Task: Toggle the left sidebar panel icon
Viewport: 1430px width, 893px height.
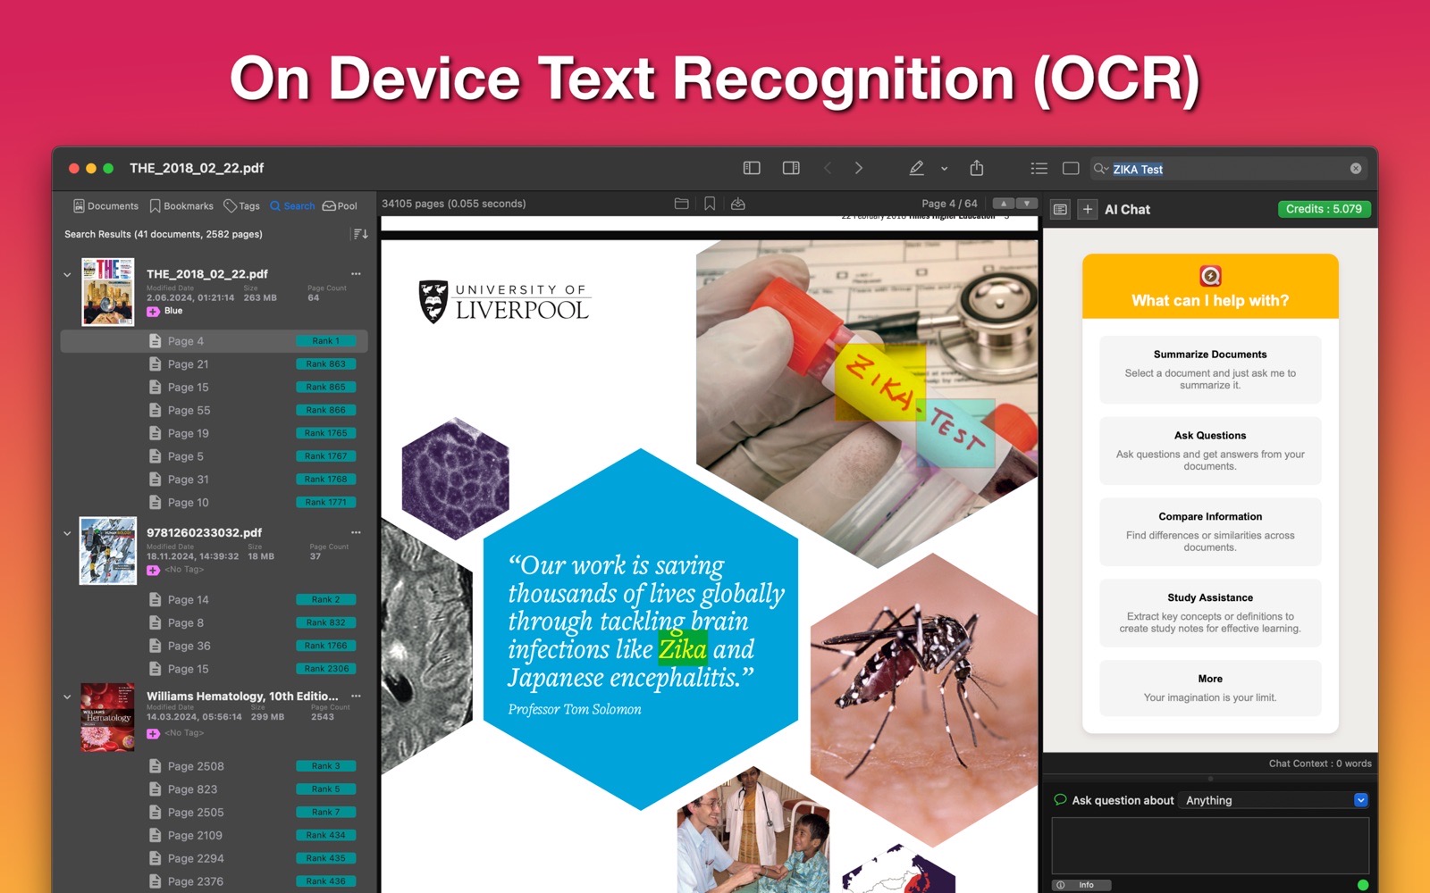Action: [752, 168]
